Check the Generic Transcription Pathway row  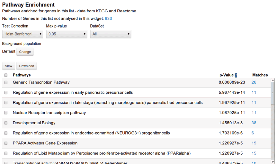[6, 82]
